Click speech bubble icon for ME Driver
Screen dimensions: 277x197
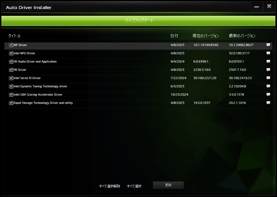point(268,70)
